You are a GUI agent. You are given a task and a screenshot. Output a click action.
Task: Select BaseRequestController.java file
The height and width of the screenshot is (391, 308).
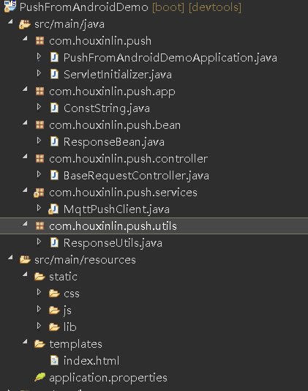point(136,176)
